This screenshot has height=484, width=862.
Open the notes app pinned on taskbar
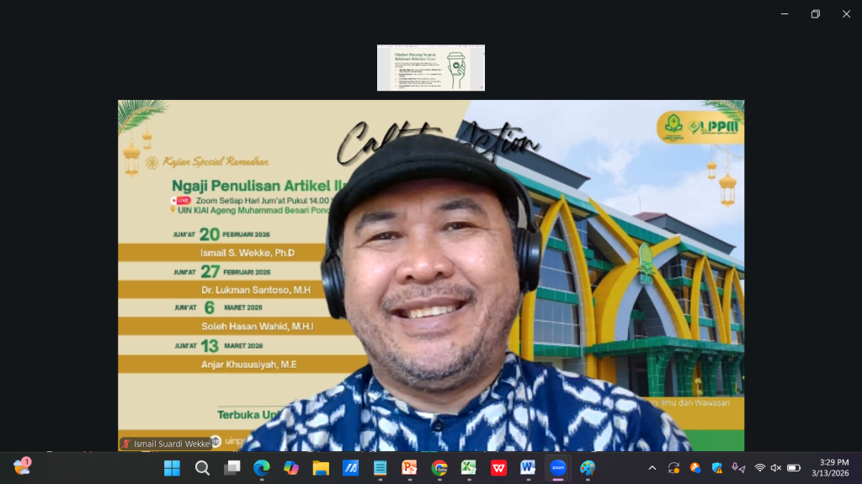tap(379, 469)
